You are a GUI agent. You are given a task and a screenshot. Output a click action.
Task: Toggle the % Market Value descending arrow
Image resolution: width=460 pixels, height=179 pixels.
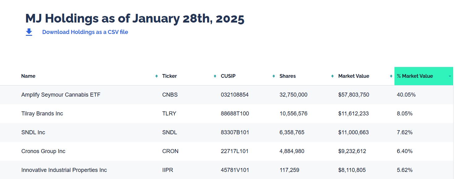pyautogui.click(x=450, y=76)
